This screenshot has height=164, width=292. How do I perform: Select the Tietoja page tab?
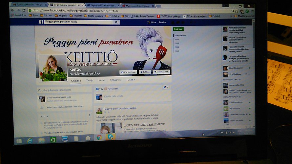(90, 81)
